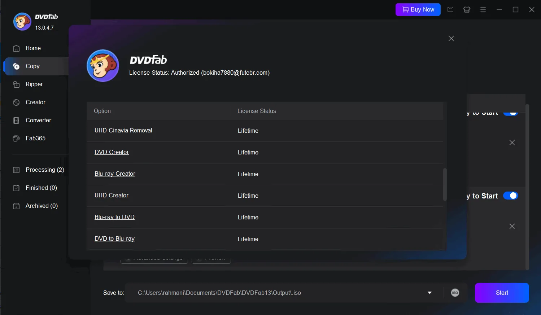Viewport: 541px width, 315px height.
Task: Open the hamburger main menu
Action: pyautogui.click(x=483, y=10)
